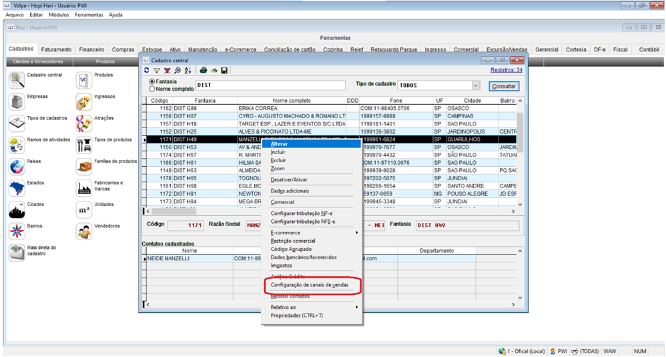
Task: Open the Cadastro central icon
Action: (x=17, y=80)
